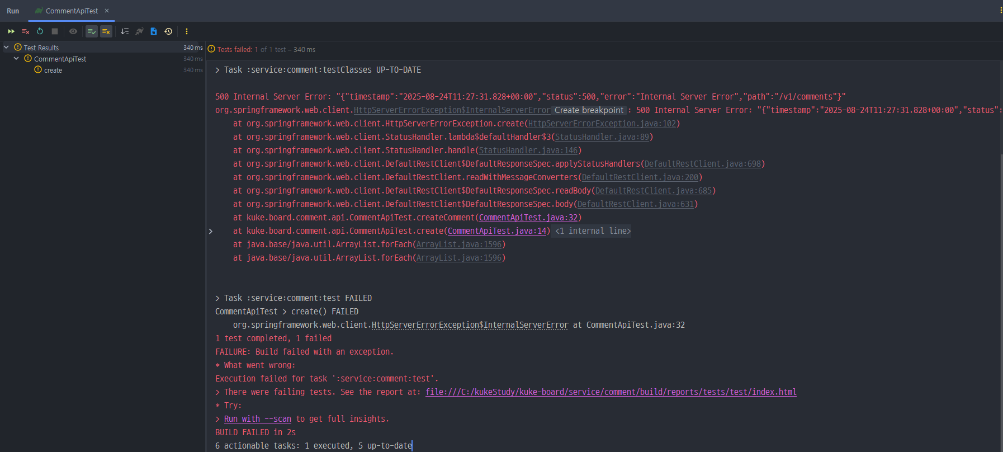
Task: Open StatusHandler.java:89 link
Action: [602, 137]
